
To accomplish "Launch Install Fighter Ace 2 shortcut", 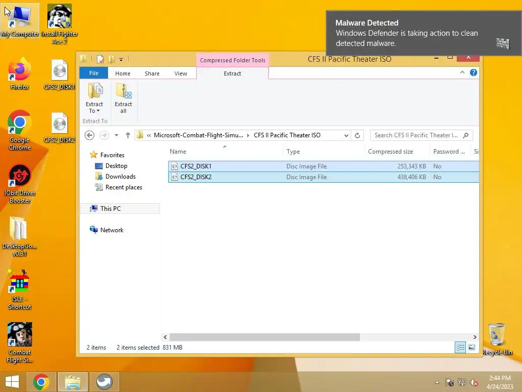I will click(59, 24).
